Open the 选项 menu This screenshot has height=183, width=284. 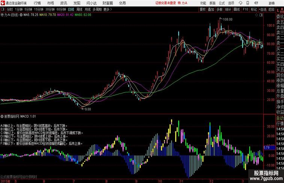pos(231,3)
